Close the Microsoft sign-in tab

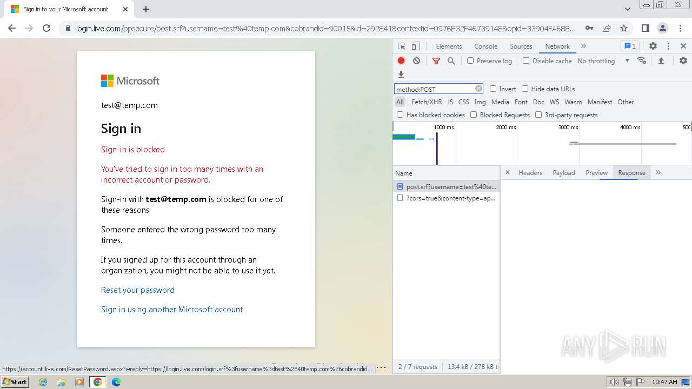(x=125, y=9)
